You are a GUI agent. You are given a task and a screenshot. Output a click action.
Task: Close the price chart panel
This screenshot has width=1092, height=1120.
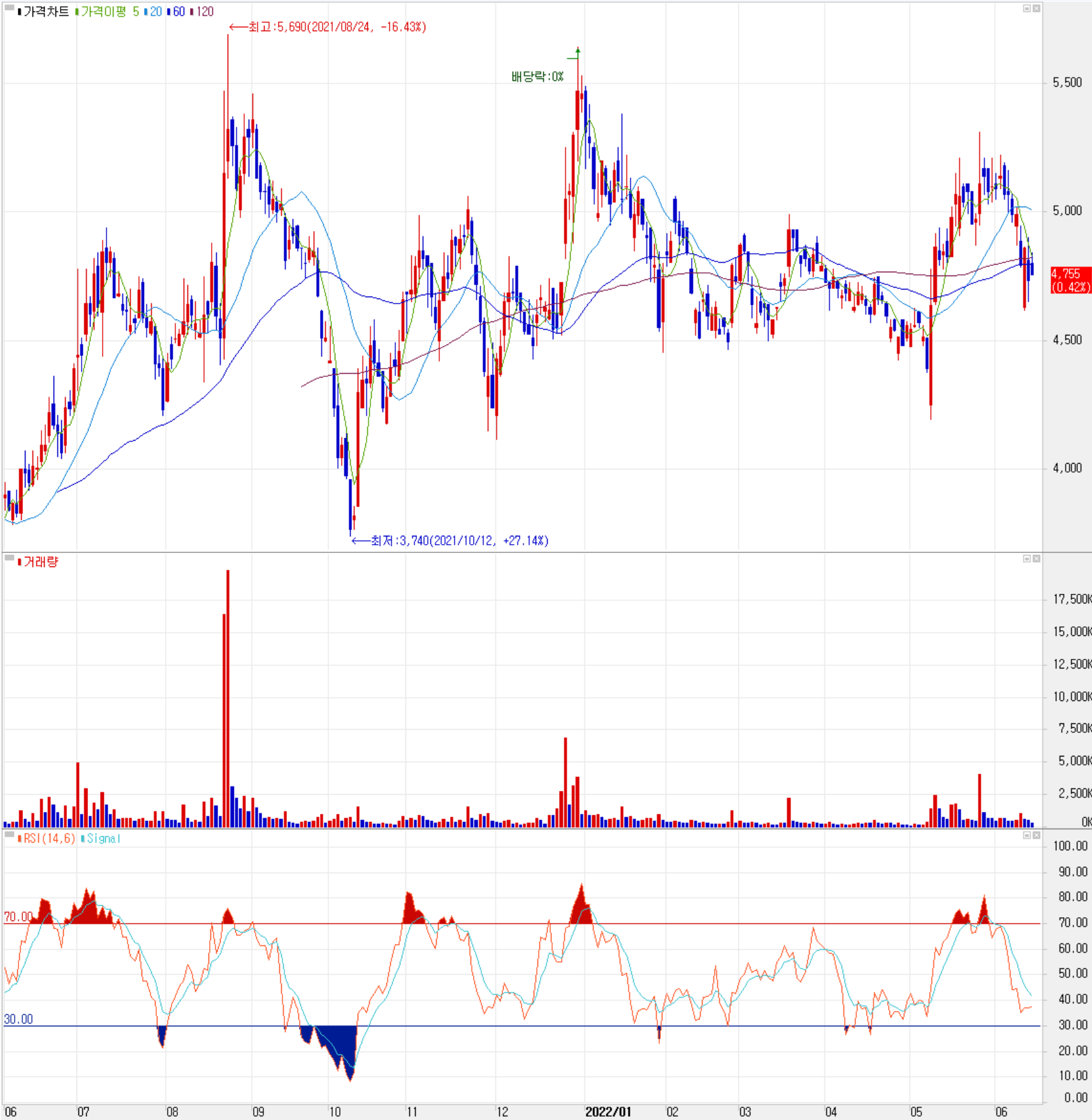coord(1037,8)
